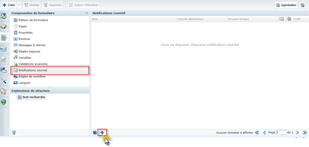Select the Boutons component

[22, 39]
